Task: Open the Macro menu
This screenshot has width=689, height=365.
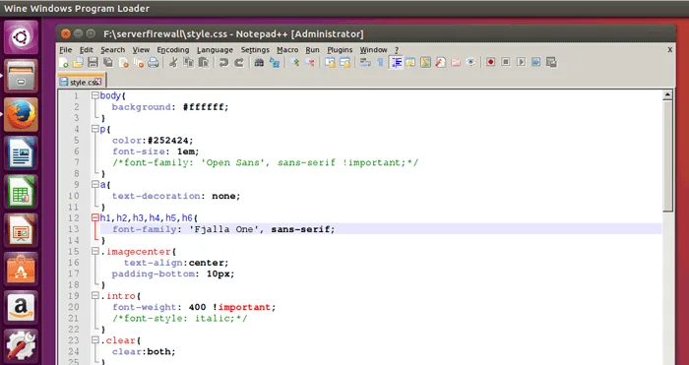Action: click(287, 49)
